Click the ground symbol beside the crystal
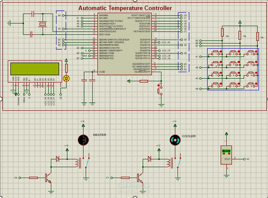The width and height of the screenshot is (268, 198). (x=9, y=23)
